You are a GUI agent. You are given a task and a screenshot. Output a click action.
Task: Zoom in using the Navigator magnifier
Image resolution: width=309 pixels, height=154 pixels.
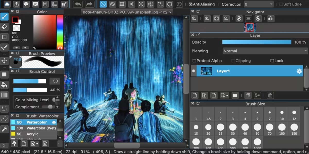click(207, 18)
